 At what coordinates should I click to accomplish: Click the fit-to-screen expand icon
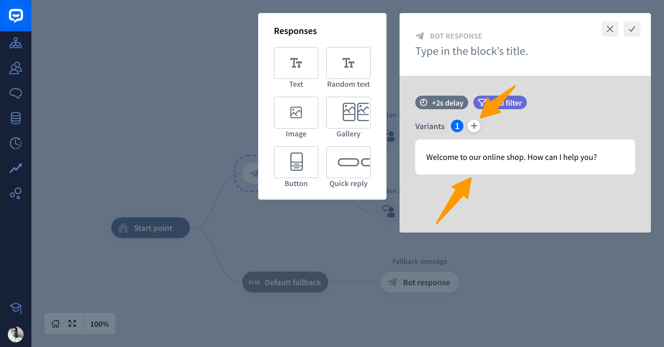(72, 323)
